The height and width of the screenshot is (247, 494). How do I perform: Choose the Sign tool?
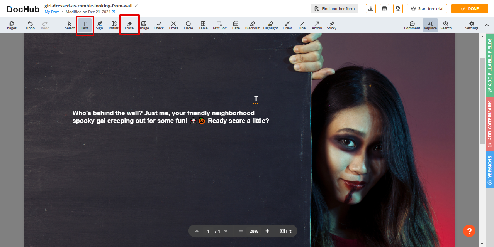tap(99, 25)
